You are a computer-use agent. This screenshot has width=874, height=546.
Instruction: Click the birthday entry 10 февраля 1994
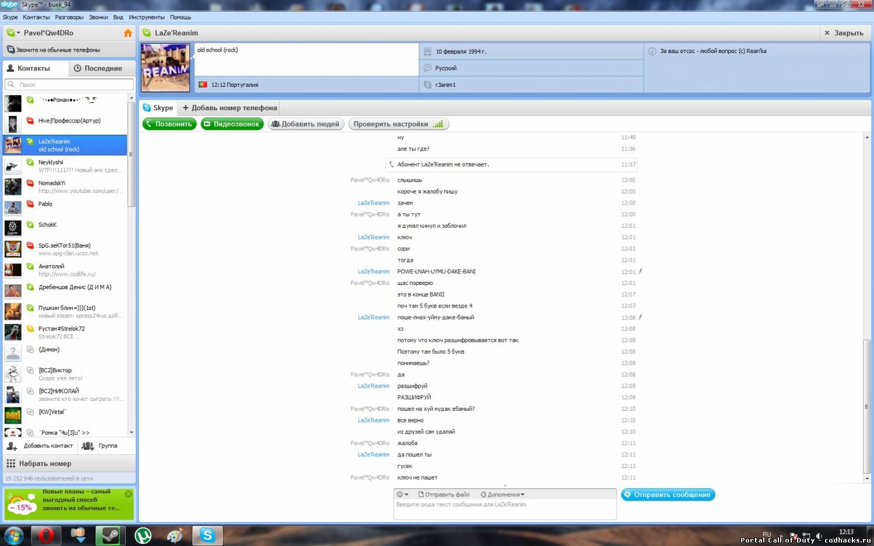click(531, 51)
